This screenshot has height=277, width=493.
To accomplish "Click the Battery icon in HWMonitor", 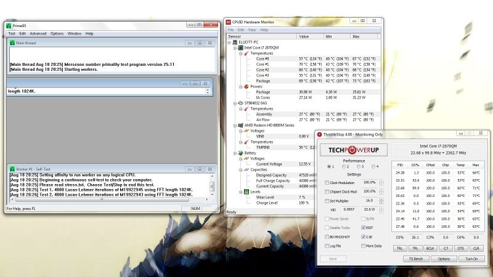I will point(240,153).
